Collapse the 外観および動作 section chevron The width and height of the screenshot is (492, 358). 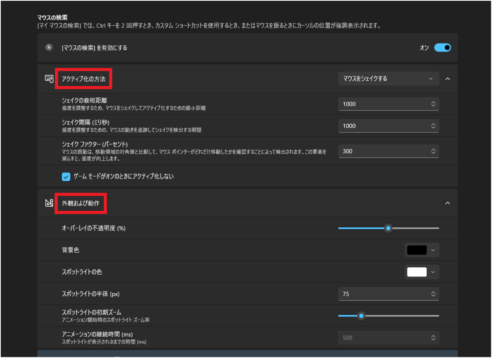coord(447,203)
